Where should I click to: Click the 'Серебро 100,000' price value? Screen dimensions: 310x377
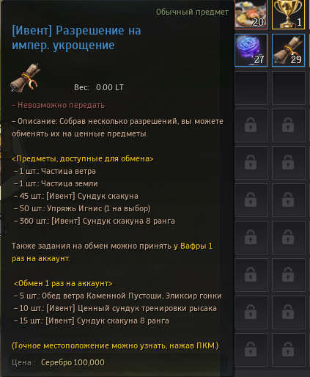[x=73, y=362]
